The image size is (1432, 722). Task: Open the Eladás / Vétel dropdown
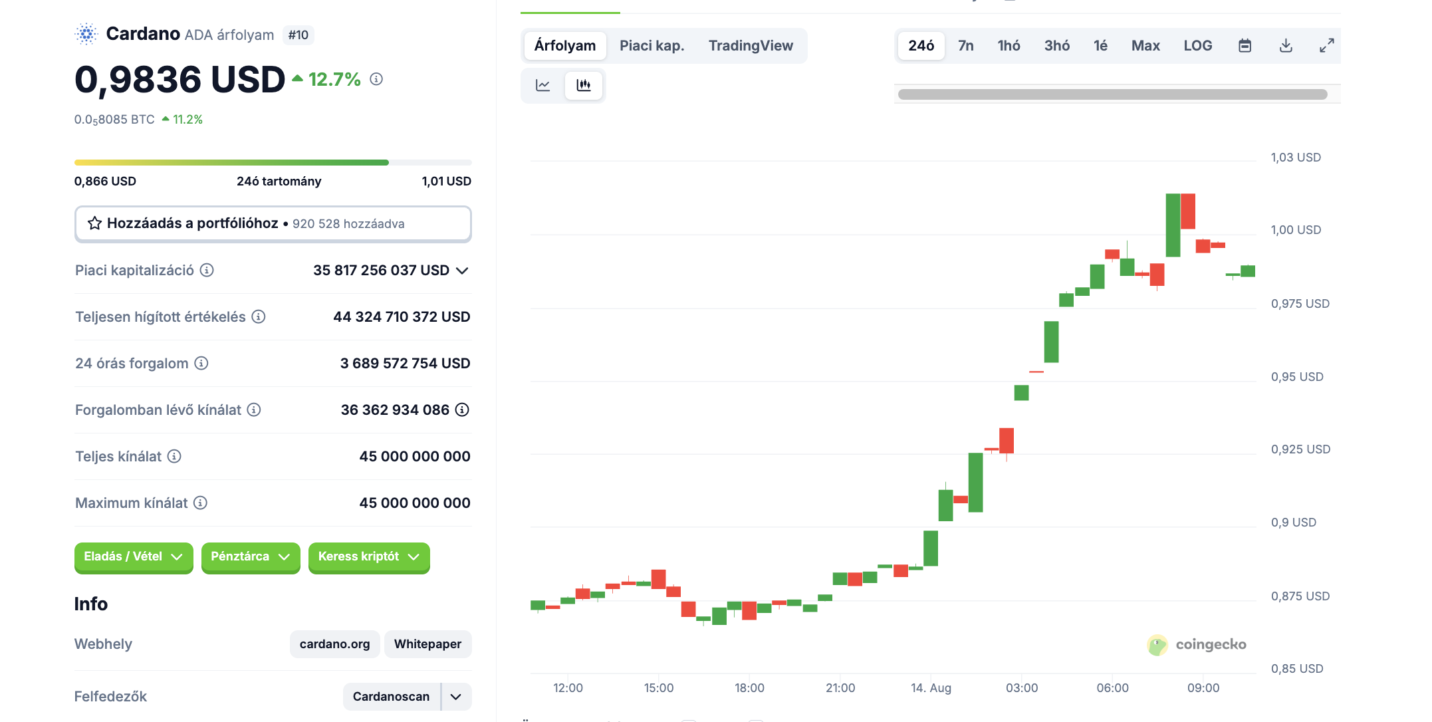[134, 557]
